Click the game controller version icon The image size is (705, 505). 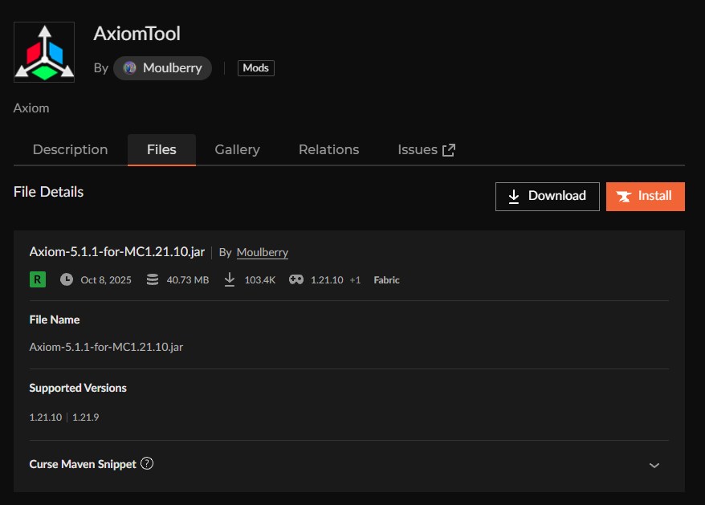click(296, 280)
